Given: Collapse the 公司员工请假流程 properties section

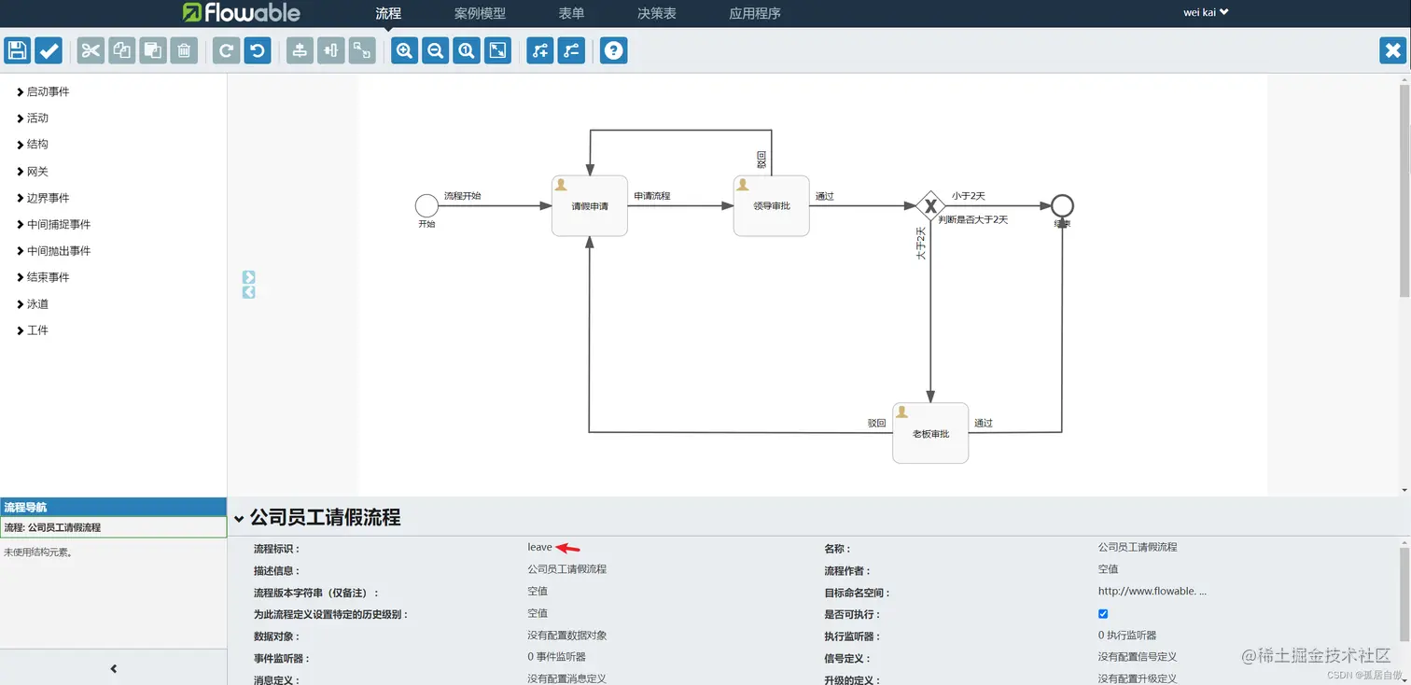Looking at the screenshot, I should (x=241, y=517).
